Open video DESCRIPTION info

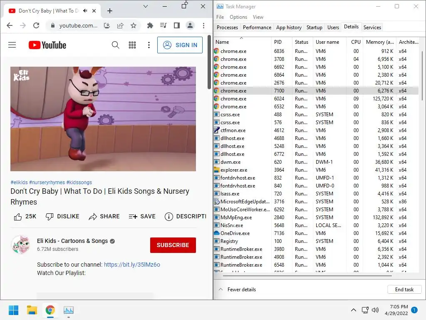click(186, 217)
